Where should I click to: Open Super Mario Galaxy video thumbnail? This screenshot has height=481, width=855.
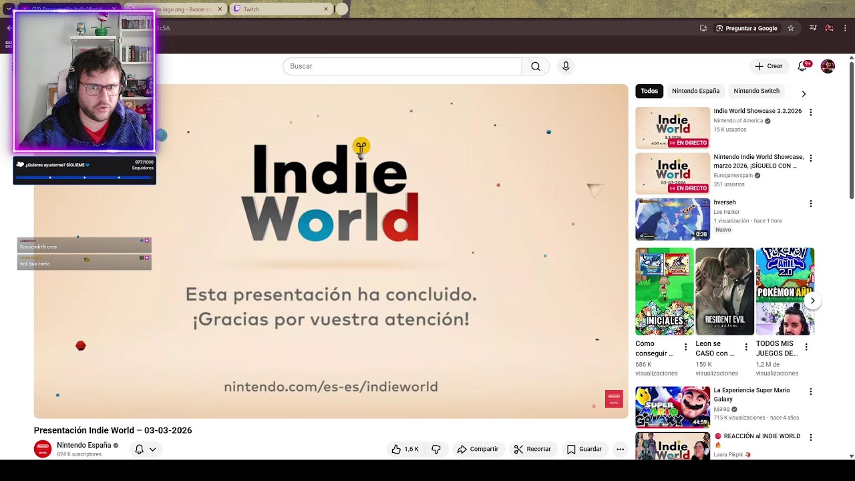pos(673,407)
